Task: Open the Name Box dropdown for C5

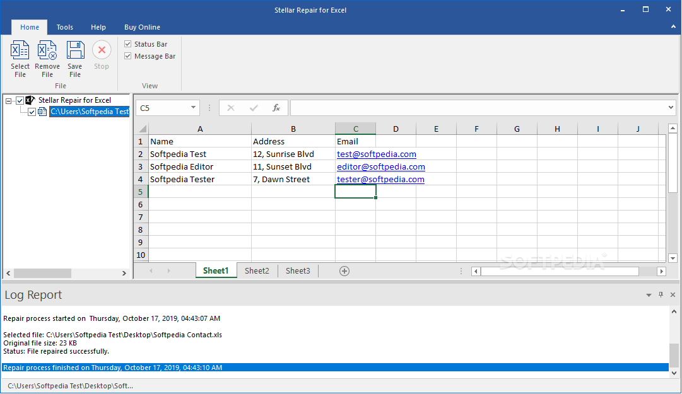Action: tap(193, 108)
